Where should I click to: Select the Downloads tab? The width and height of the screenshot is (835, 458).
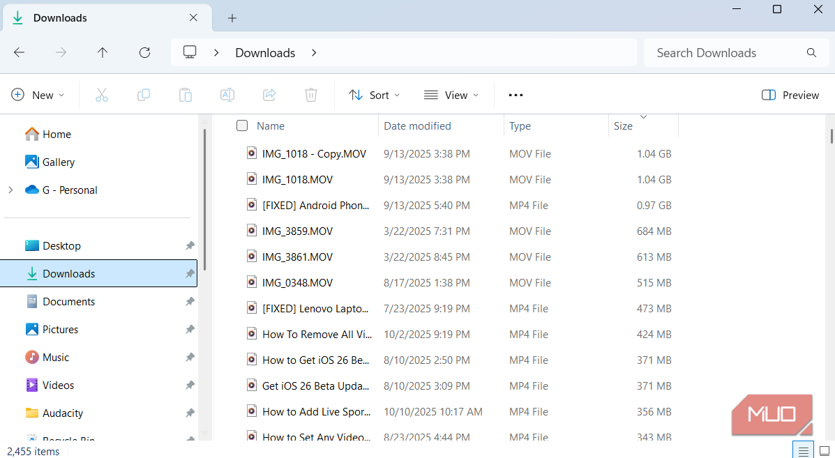tap(107, 17)
